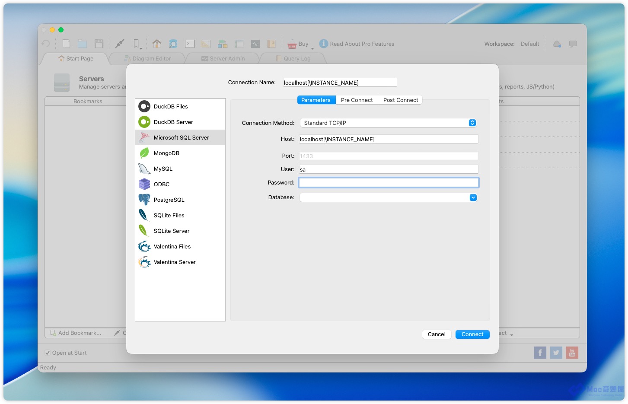Choose PostgreSQL from the list
The height and width of the screenshot is (404, 628).
tap(180, 200)
